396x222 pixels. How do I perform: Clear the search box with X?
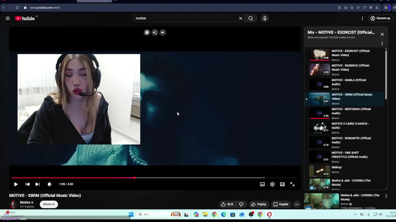point(240,18)
